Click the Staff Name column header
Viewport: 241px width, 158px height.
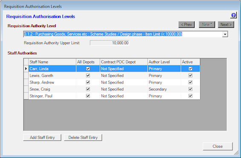coord(52,62)
